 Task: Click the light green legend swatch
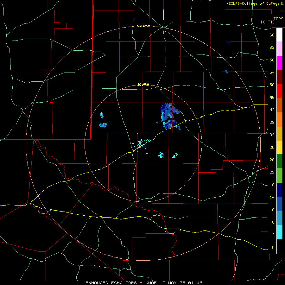pyautogui.click(x=280, y=175)
